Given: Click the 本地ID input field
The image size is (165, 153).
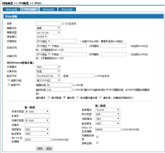Looking at the screenshot, I should point(37,116).
